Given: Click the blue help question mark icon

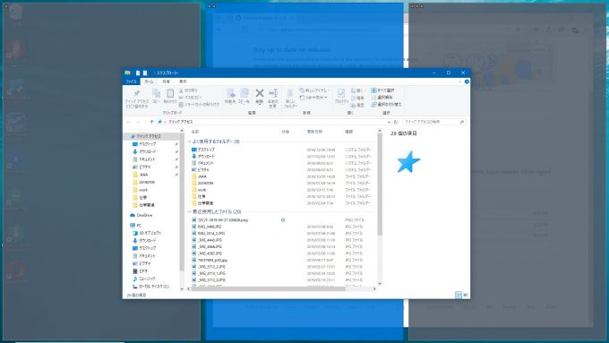Looking at the screenshot, I should 467,81.
